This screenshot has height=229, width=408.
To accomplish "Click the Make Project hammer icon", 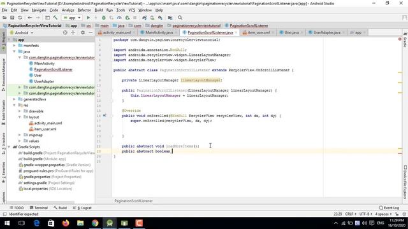I will 55,18.
